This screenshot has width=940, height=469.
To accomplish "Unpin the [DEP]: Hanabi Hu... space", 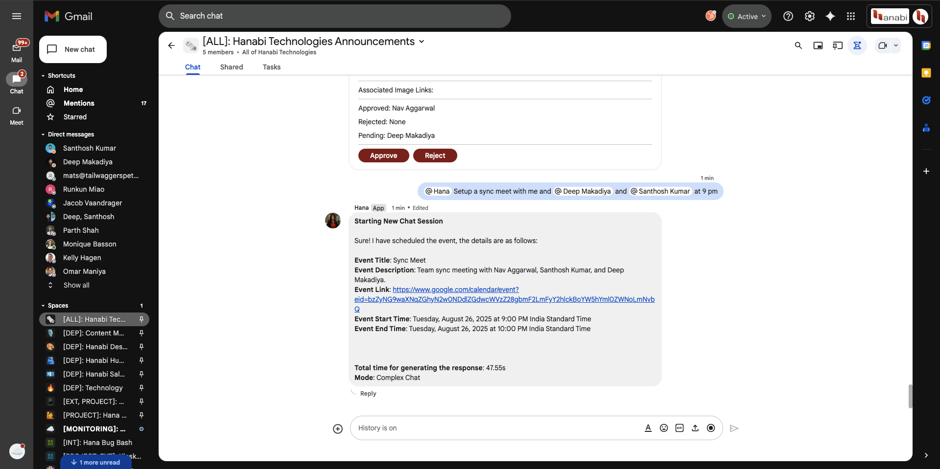I will pos(141,360).
